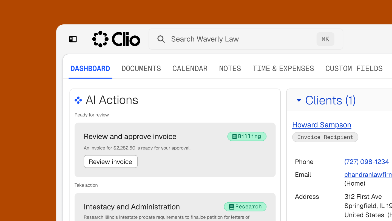Click the AI Actions sparkle icon
392x221 pixels.
click(x=78, y=100)
